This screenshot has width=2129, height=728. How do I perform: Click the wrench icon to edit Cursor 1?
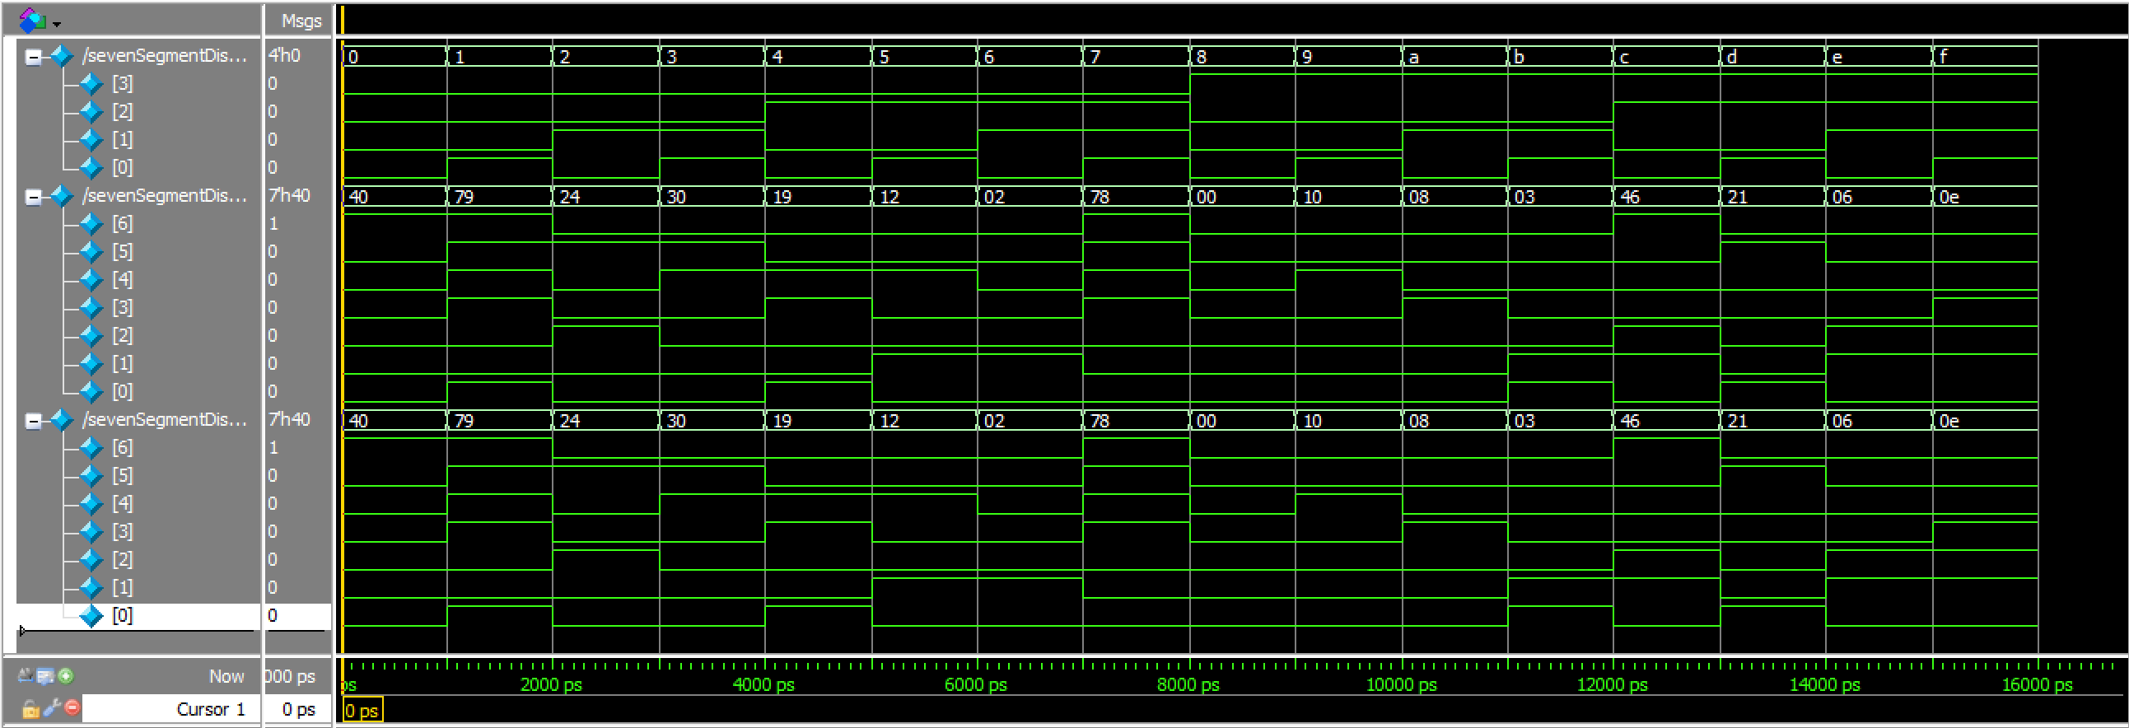pos(51,708)
